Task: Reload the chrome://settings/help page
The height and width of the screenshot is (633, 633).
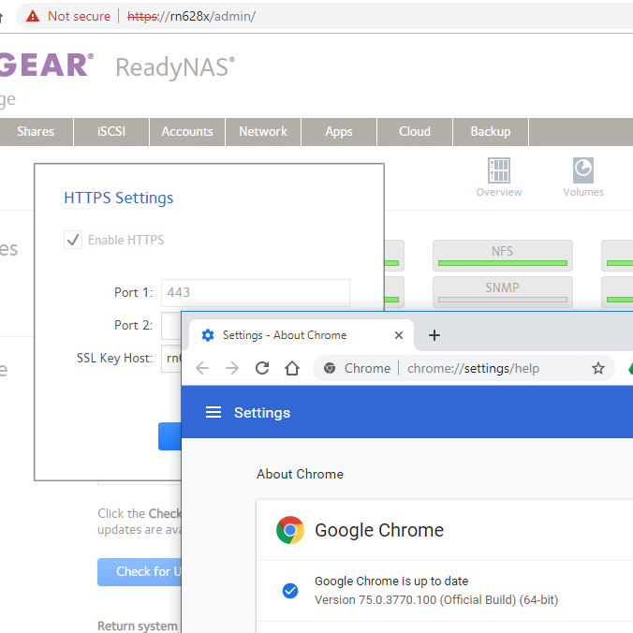Action: click(x=262, y=368)
